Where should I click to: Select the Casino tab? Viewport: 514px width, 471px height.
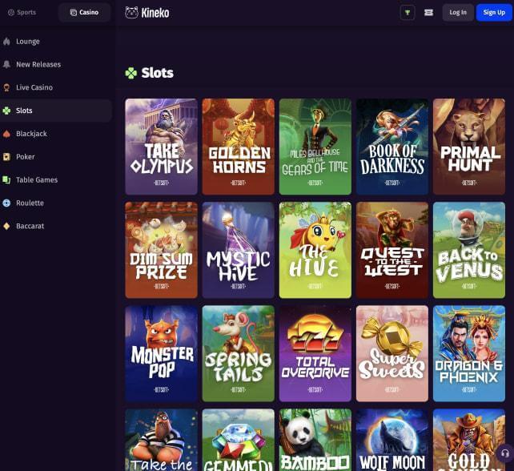tap(84, 13)
